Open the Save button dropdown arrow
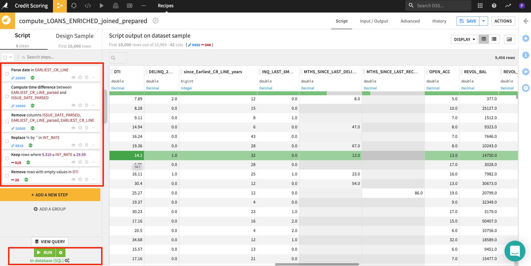The image size is (531, 266). (483, 21)
